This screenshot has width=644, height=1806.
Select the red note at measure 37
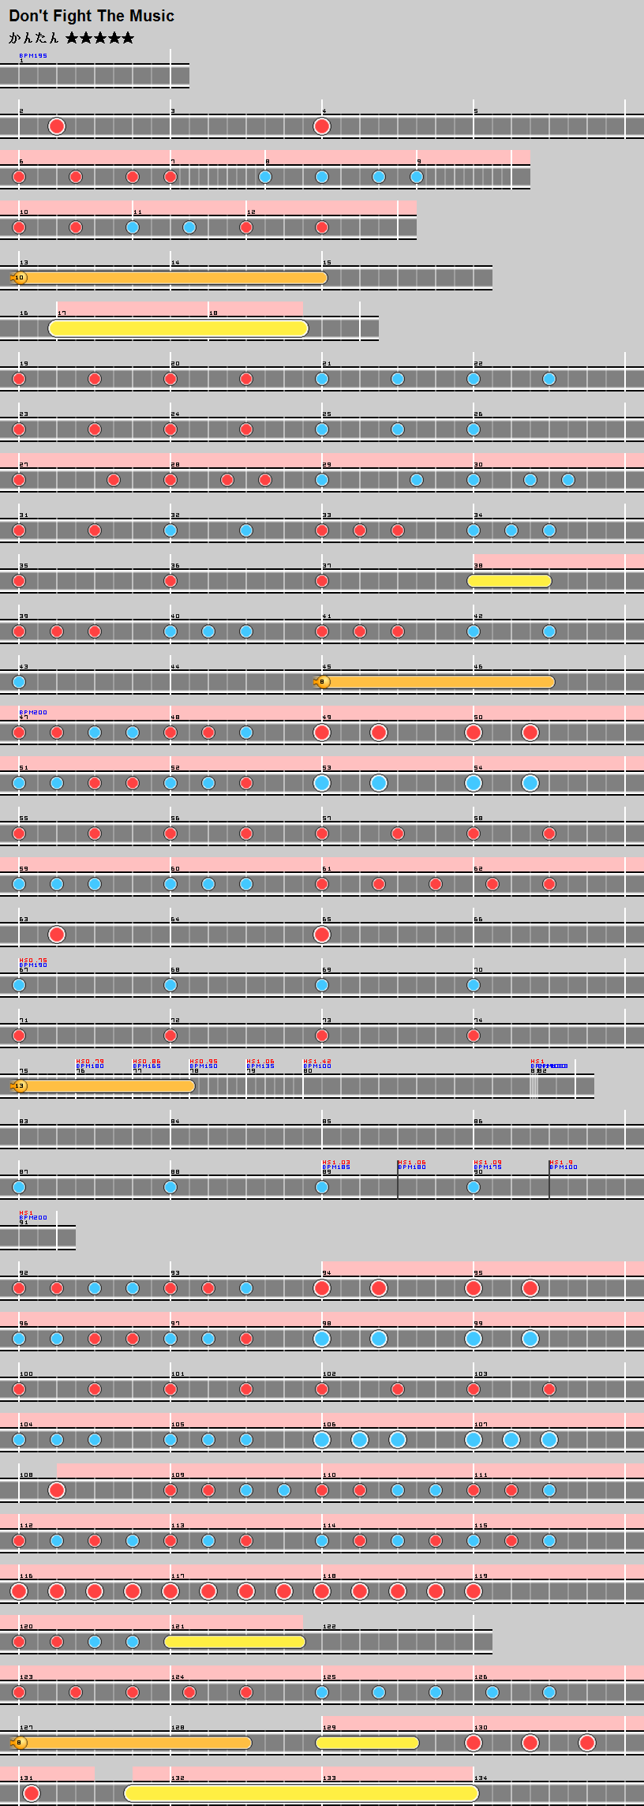pyautogui.click(x=322, y=581)
